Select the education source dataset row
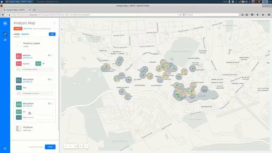The height and width of the screenshot is (153, 272). click(x=34, y=93)
